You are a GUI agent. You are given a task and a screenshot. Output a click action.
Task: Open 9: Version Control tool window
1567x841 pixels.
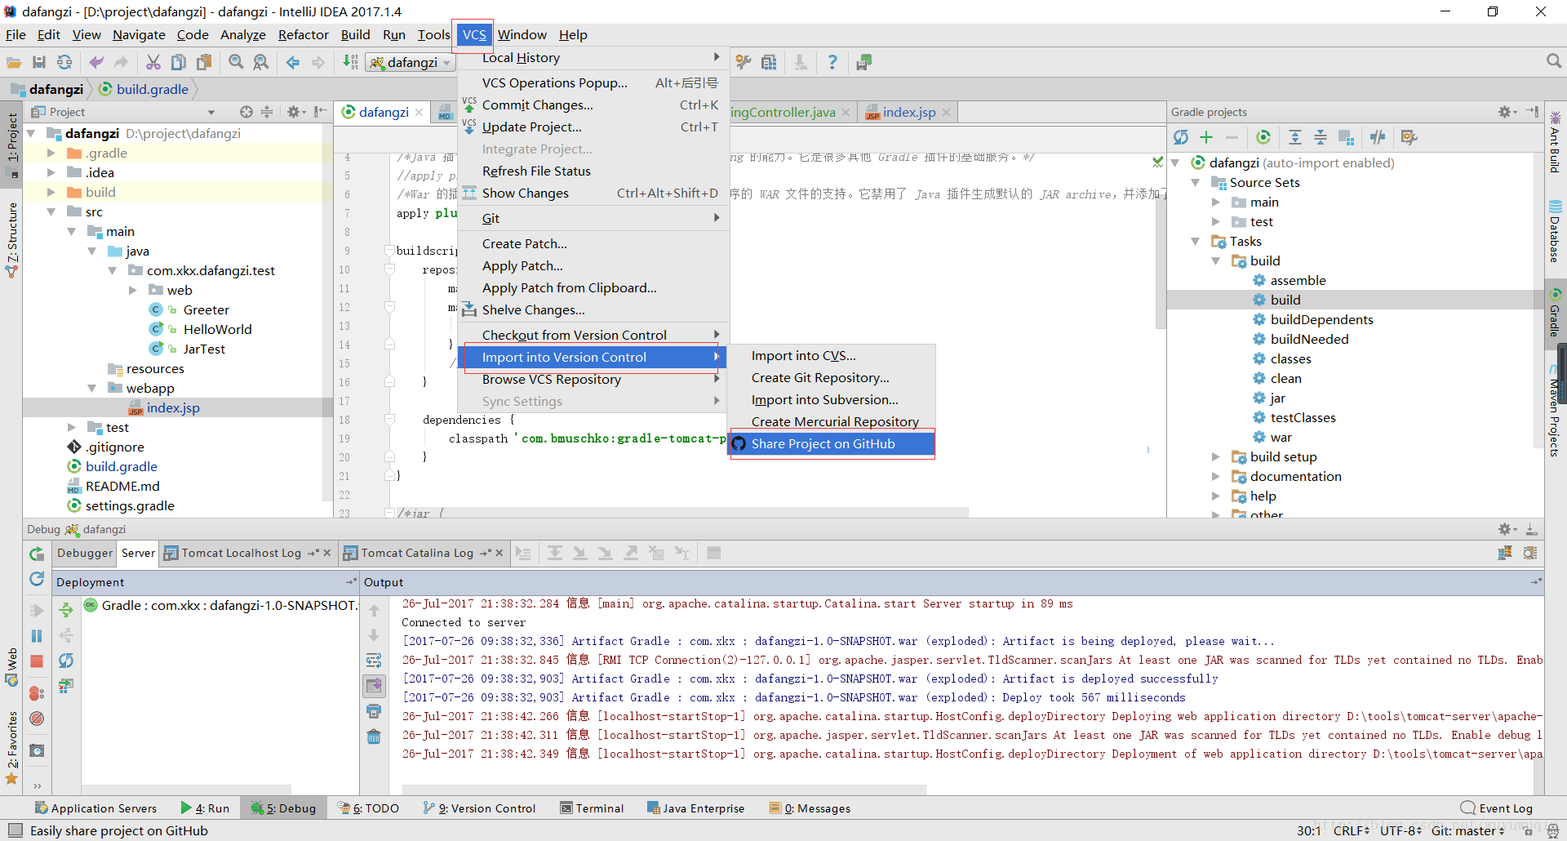coord(479,808)
